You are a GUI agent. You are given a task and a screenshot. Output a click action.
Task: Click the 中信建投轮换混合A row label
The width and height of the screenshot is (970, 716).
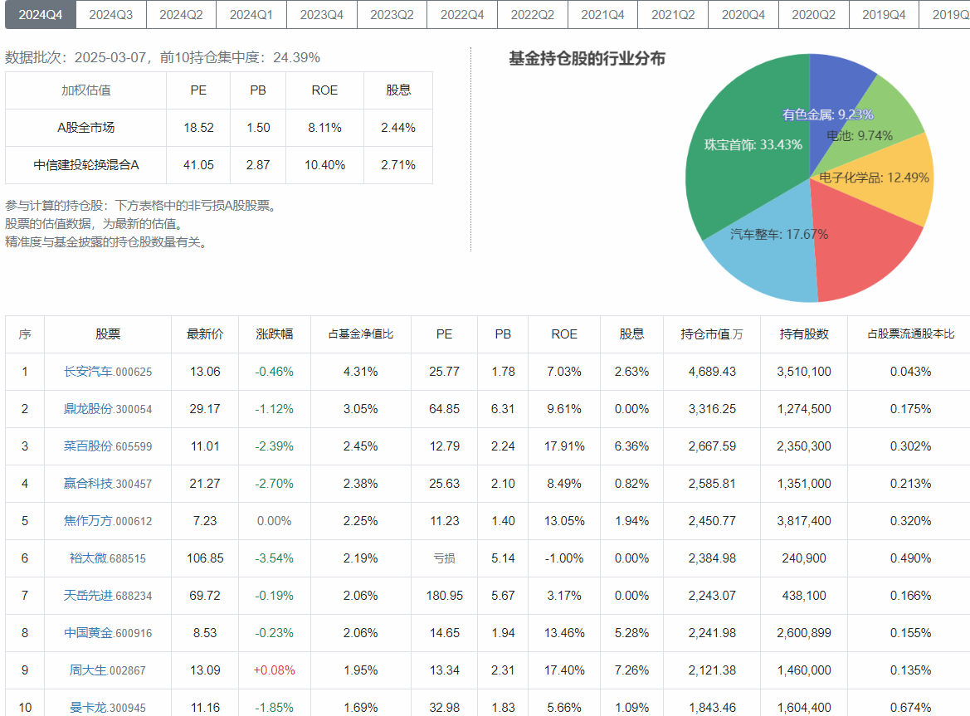(x=86, y=165)
